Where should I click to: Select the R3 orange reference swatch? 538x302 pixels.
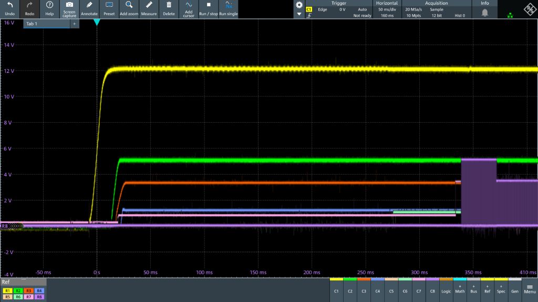pos(29,290)
